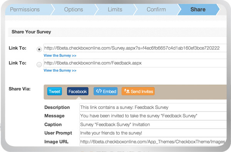The width and height of the screenshot is (231, 152).
Task: Open View the Survey link under Survey.aspx URL
Action: 60,55
